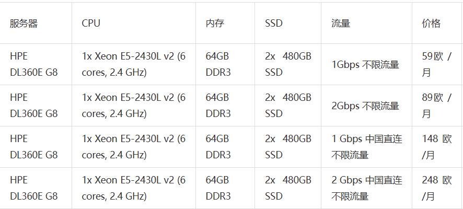
Task: Select the 59欧/月 price cell
Action: click(437, 64)
